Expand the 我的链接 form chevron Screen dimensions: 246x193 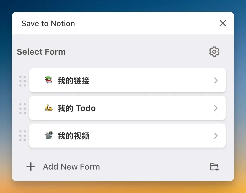point(216,80)
